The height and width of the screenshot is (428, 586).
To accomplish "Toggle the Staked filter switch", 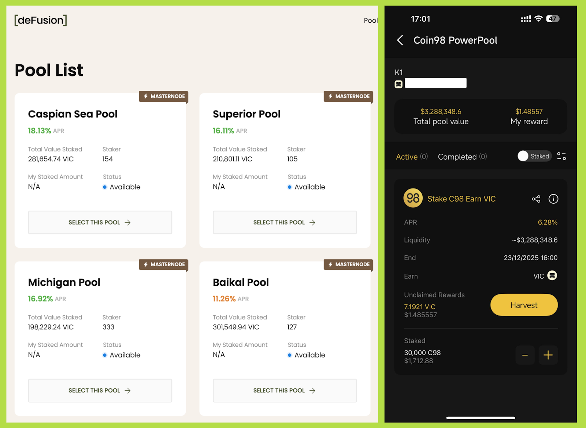I will click(534, 156).
